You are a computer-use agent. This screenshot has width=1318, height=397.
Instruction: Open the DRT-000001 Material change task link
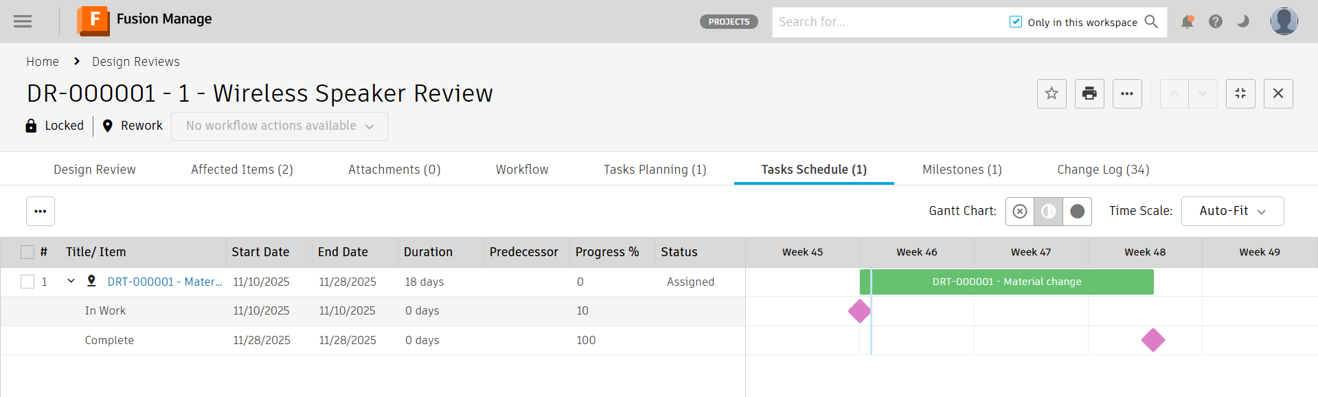click(x=164, y=282)
